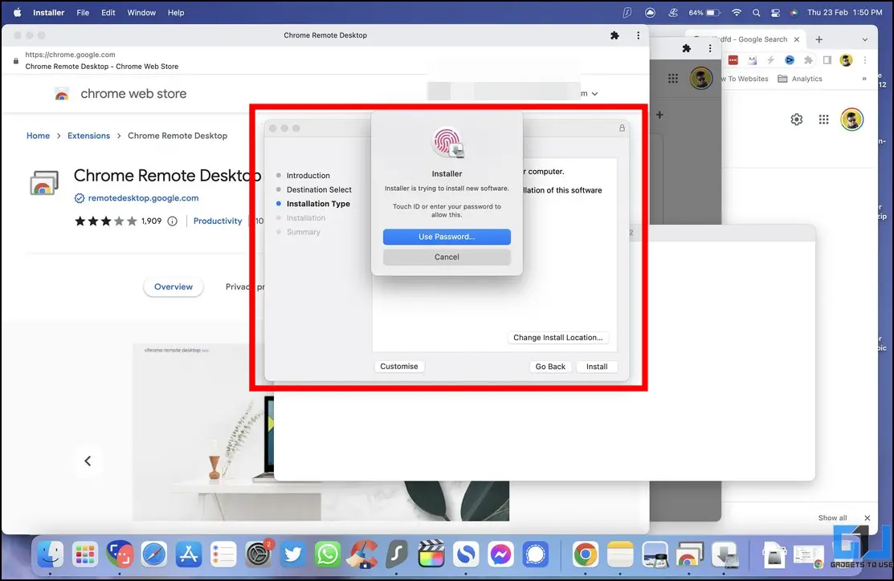The width and height of the screenshot is (894, 581).
Task: Open the File menu
Action: [83, 13]
